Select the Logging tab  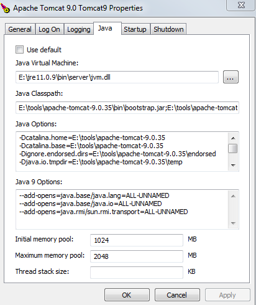79,29
